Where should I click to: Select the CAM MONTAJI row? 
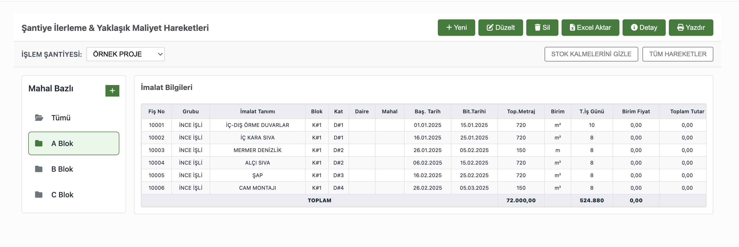point(257,188)
